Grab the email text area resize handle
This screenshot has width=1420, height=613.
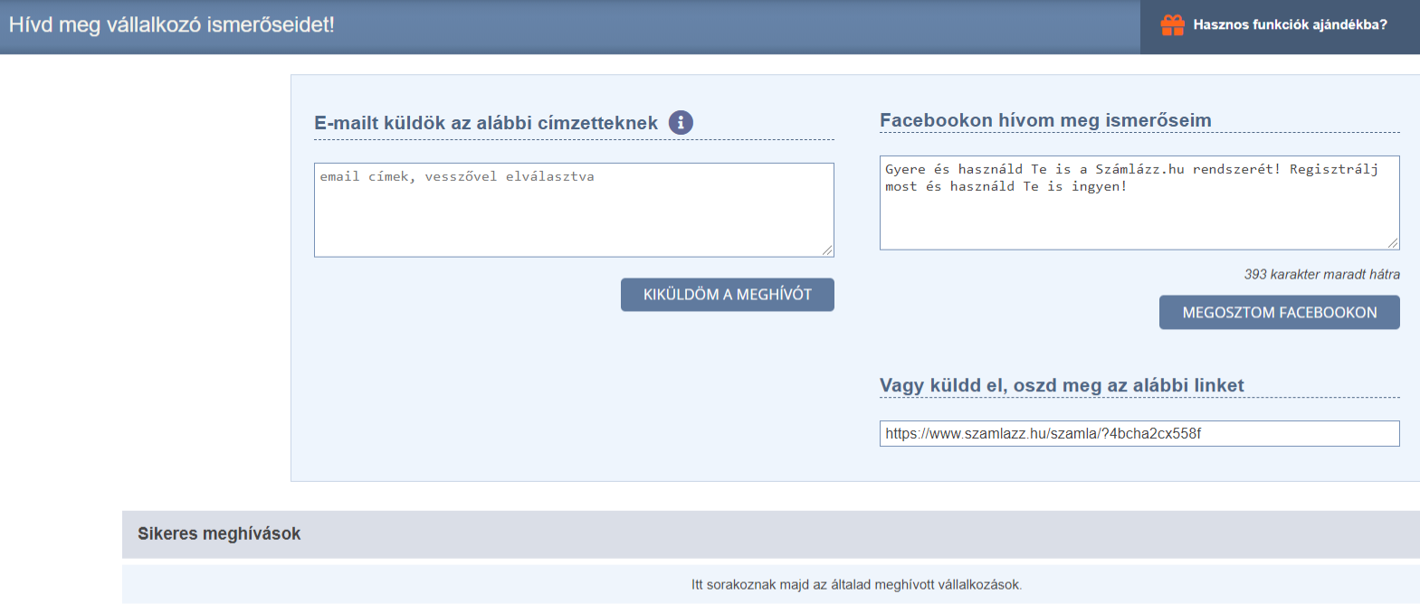[827, 250]
